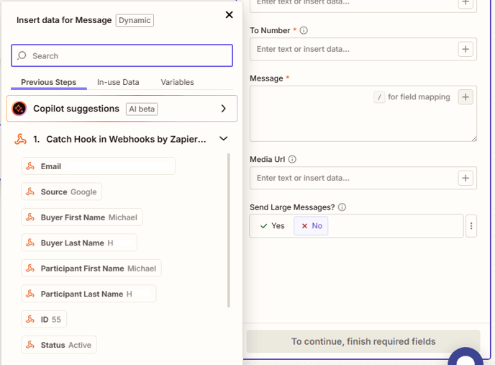Insert the Status Active data pill

tap(59, 345)
